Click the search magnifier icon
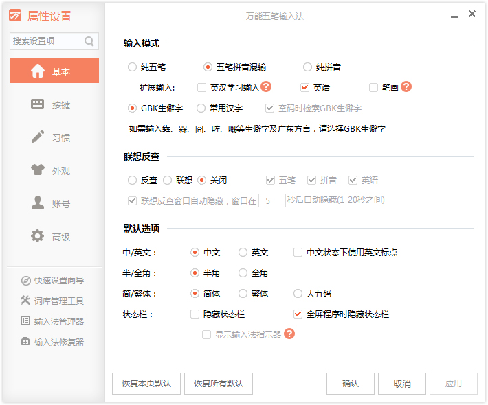This screenshot has width=488, height=405. (x=89, y=41)
